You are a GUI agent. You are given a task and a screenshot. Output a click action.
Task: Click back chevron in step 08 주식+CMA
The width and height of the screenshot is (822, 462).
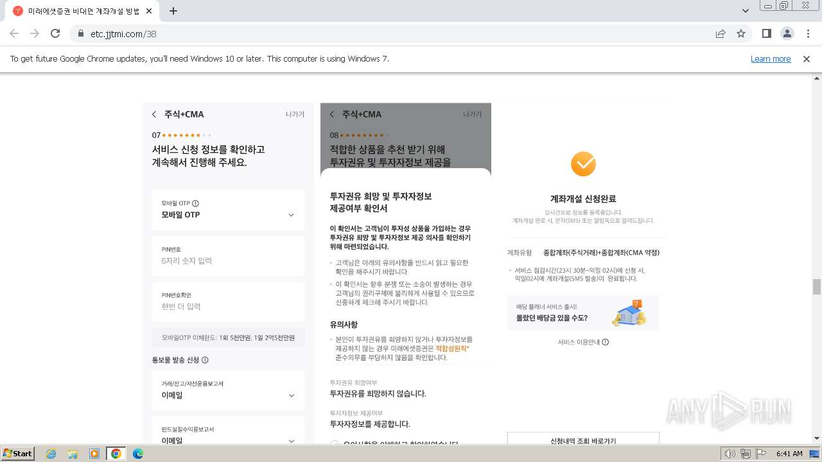point(332,114)
